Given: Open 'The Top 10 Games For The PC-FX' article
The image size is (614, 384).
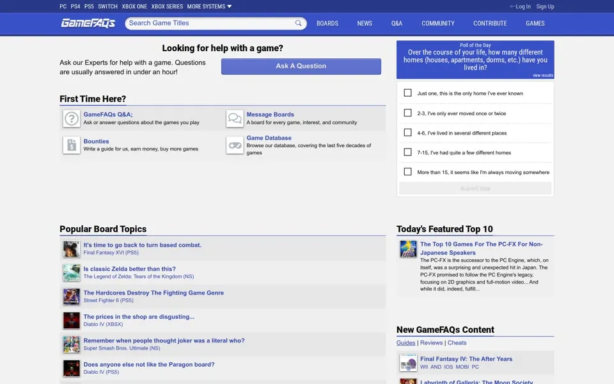Looking at the screenshot, I should point(481,248).
